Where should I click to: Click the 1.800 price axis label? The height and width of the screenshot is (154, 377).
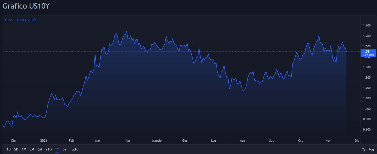[367, 25]
